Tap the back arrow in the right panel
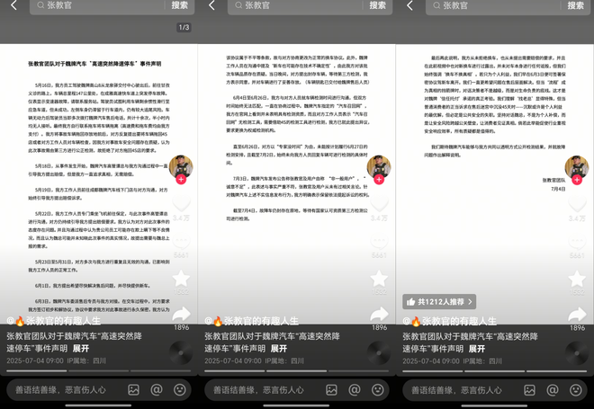This screenshot has height=409, width=594. [x=409, y=6]
